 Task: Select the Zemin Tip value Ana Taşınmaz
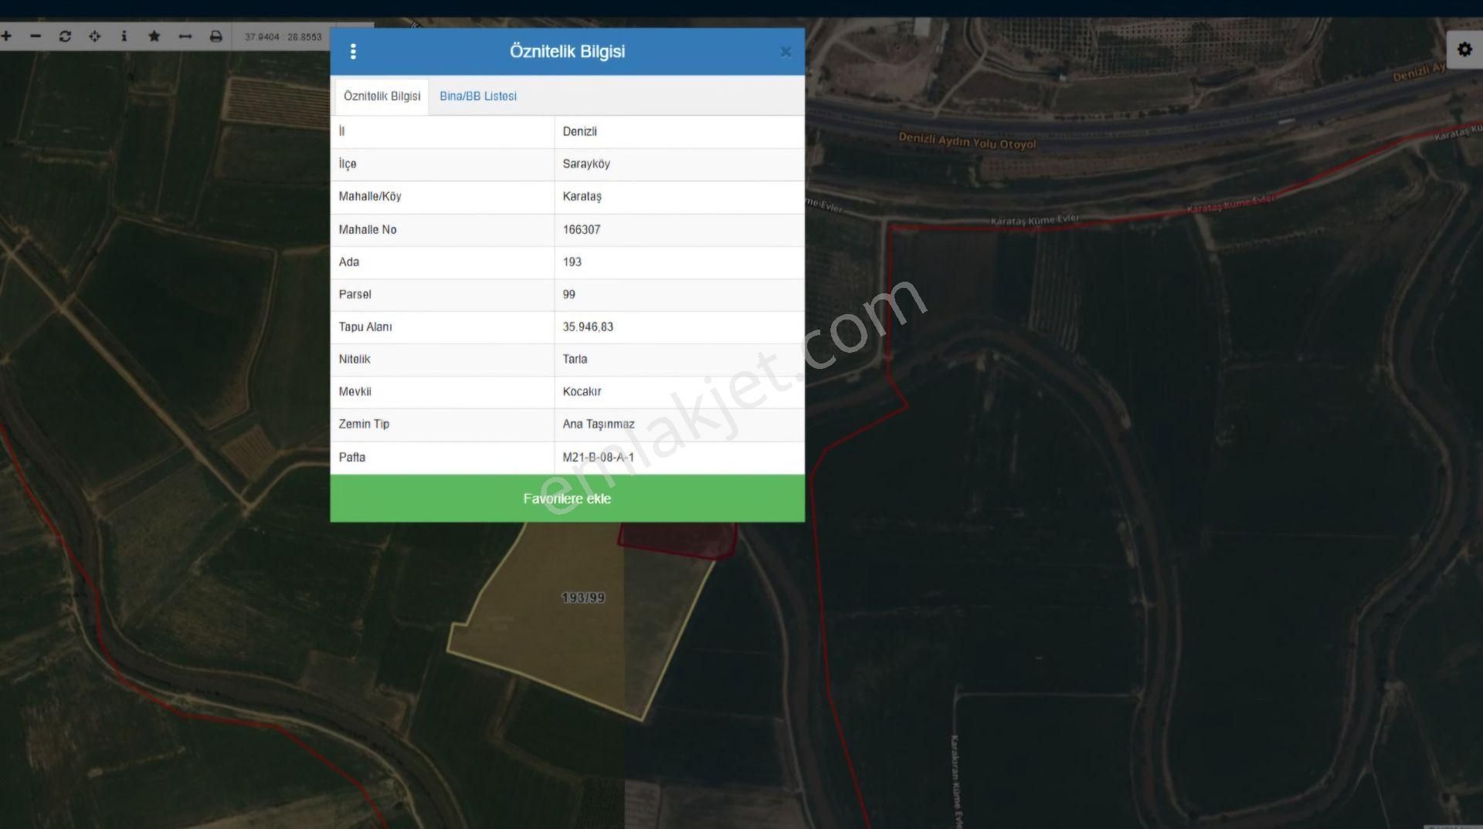(x=599, y=424)
